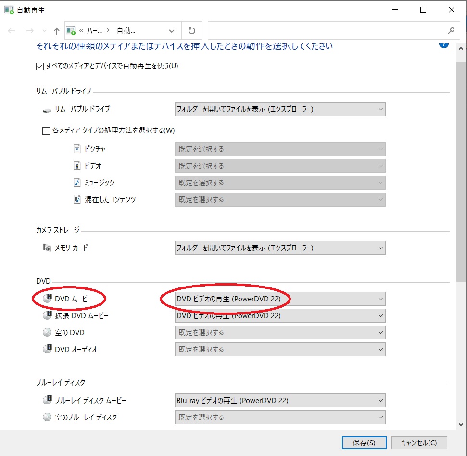Click the キャンセル(C) button
This screenshot has height=456, width=467.
tap(419, 443)
